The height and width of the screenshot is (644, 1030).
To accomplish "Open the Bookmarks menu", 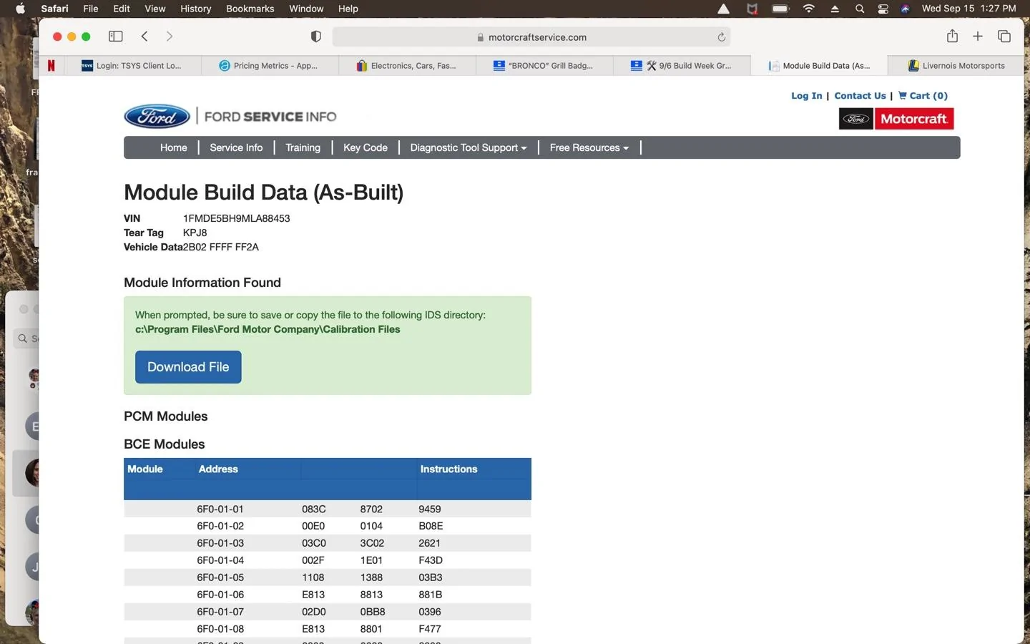I will point(250,9).
